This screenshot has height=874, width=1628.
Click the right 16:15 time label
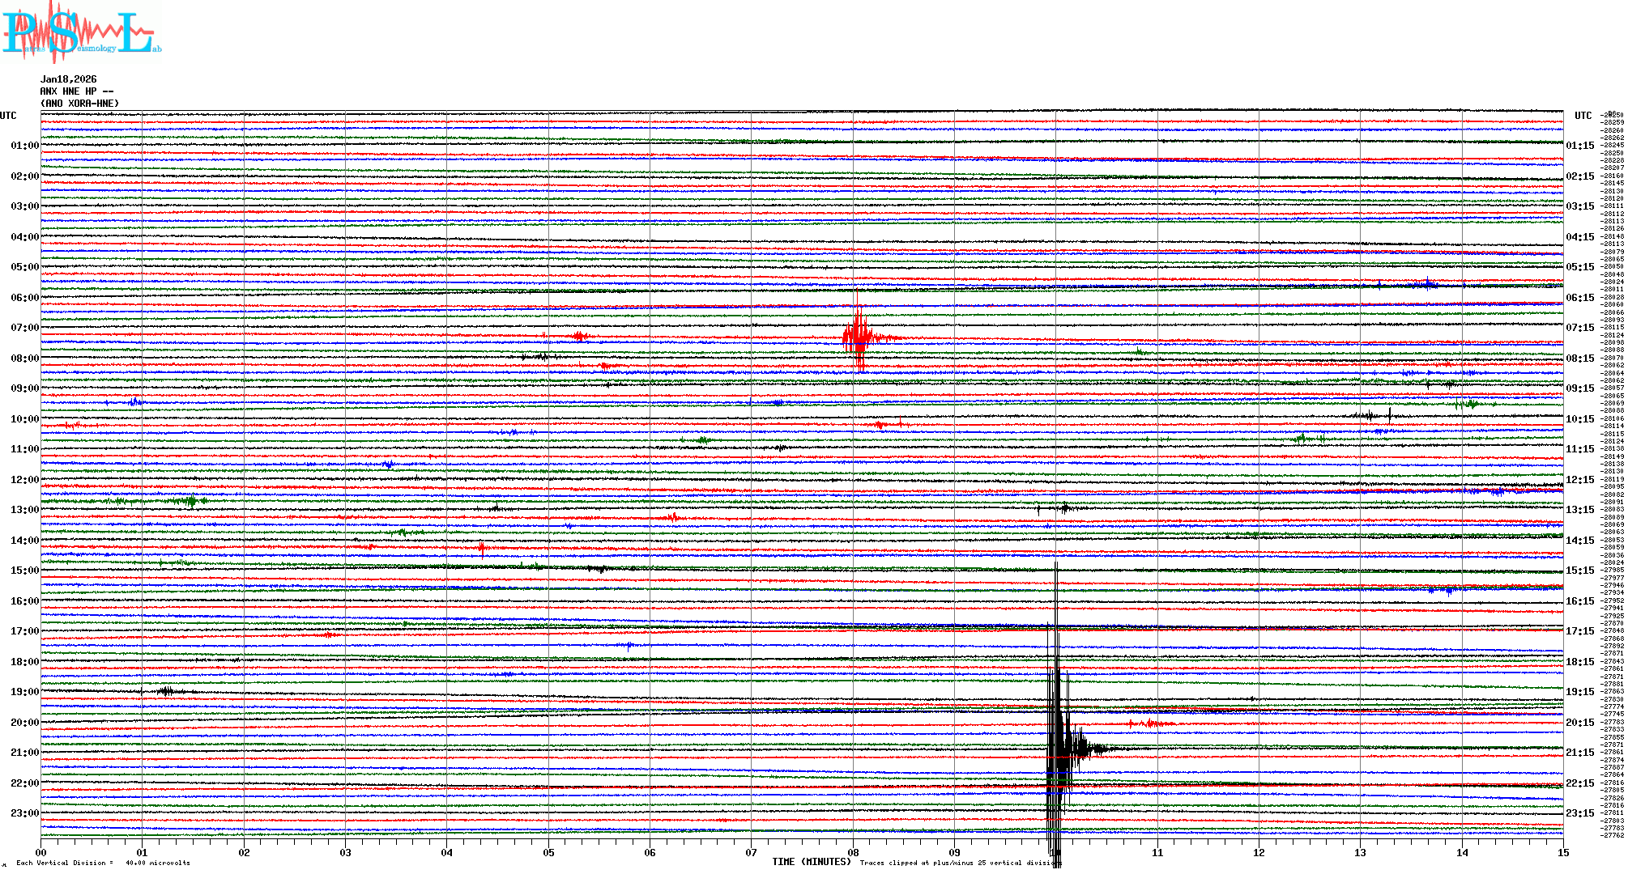point(1579,601)
